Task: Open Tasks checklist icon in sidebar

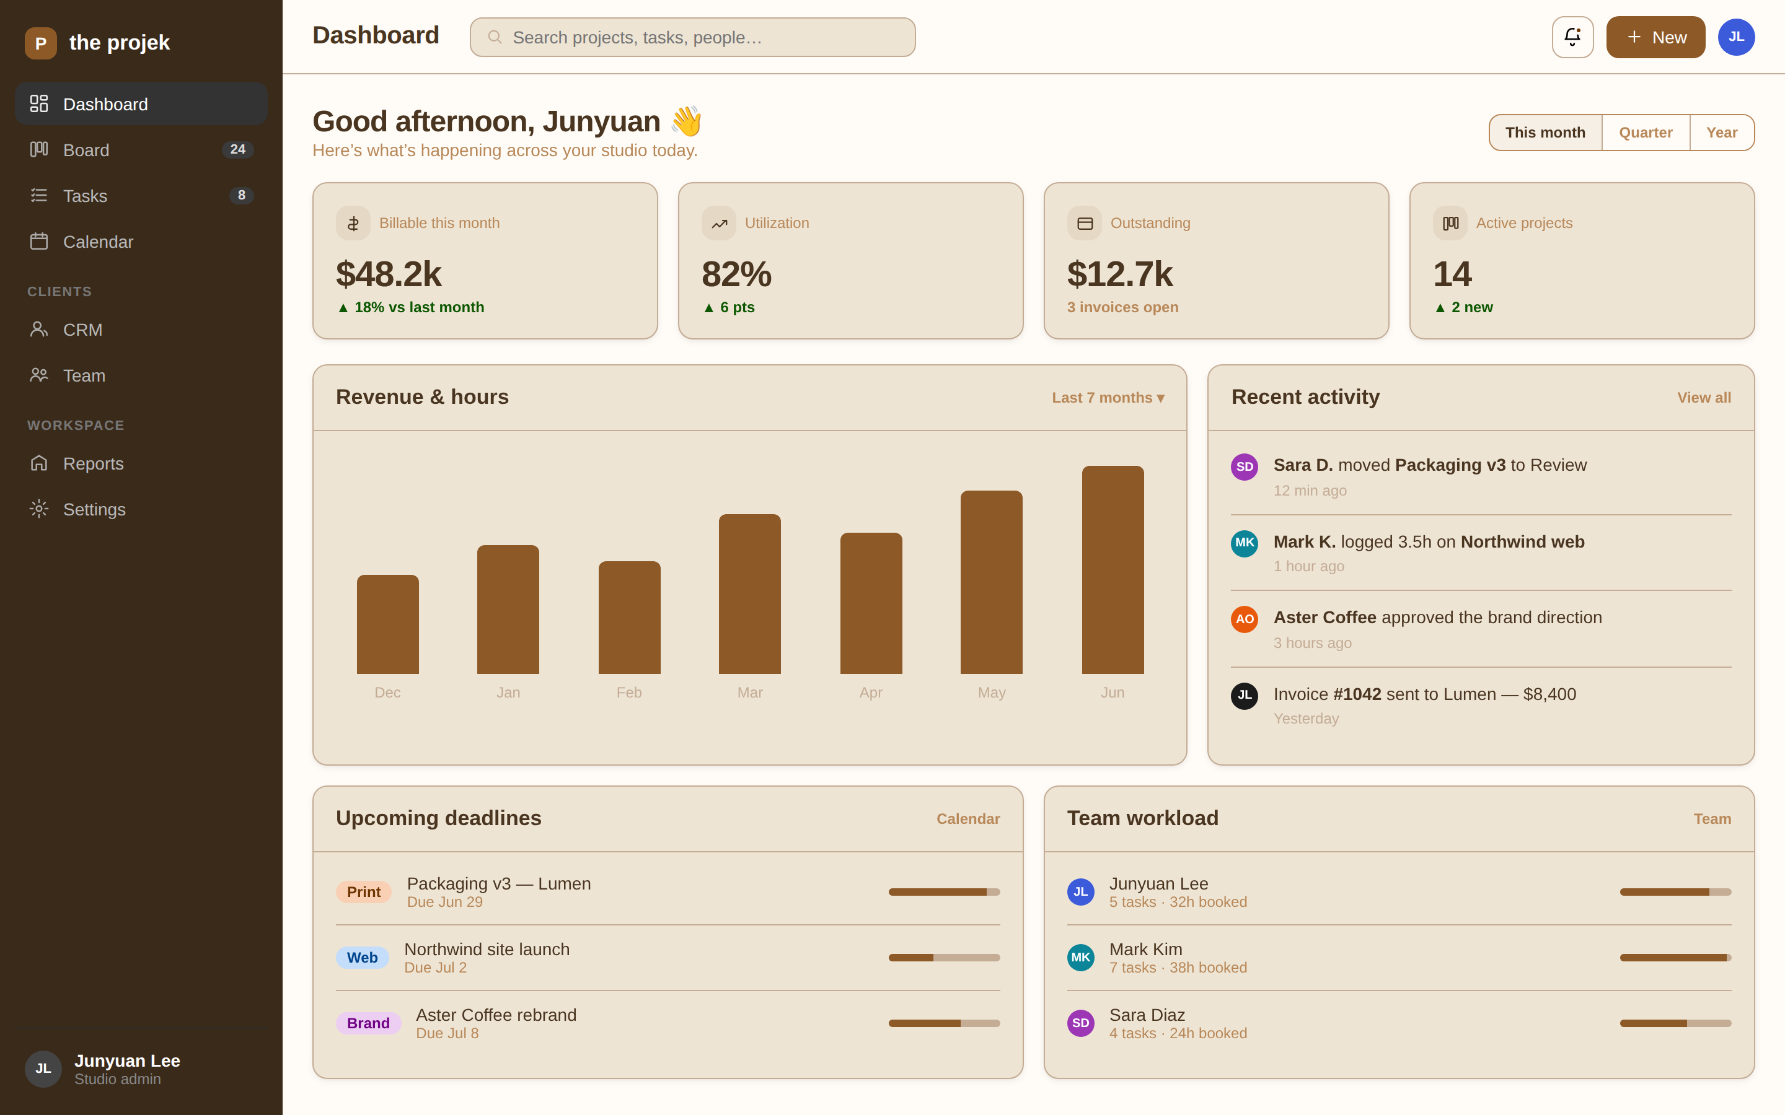Action: (39, 195)
